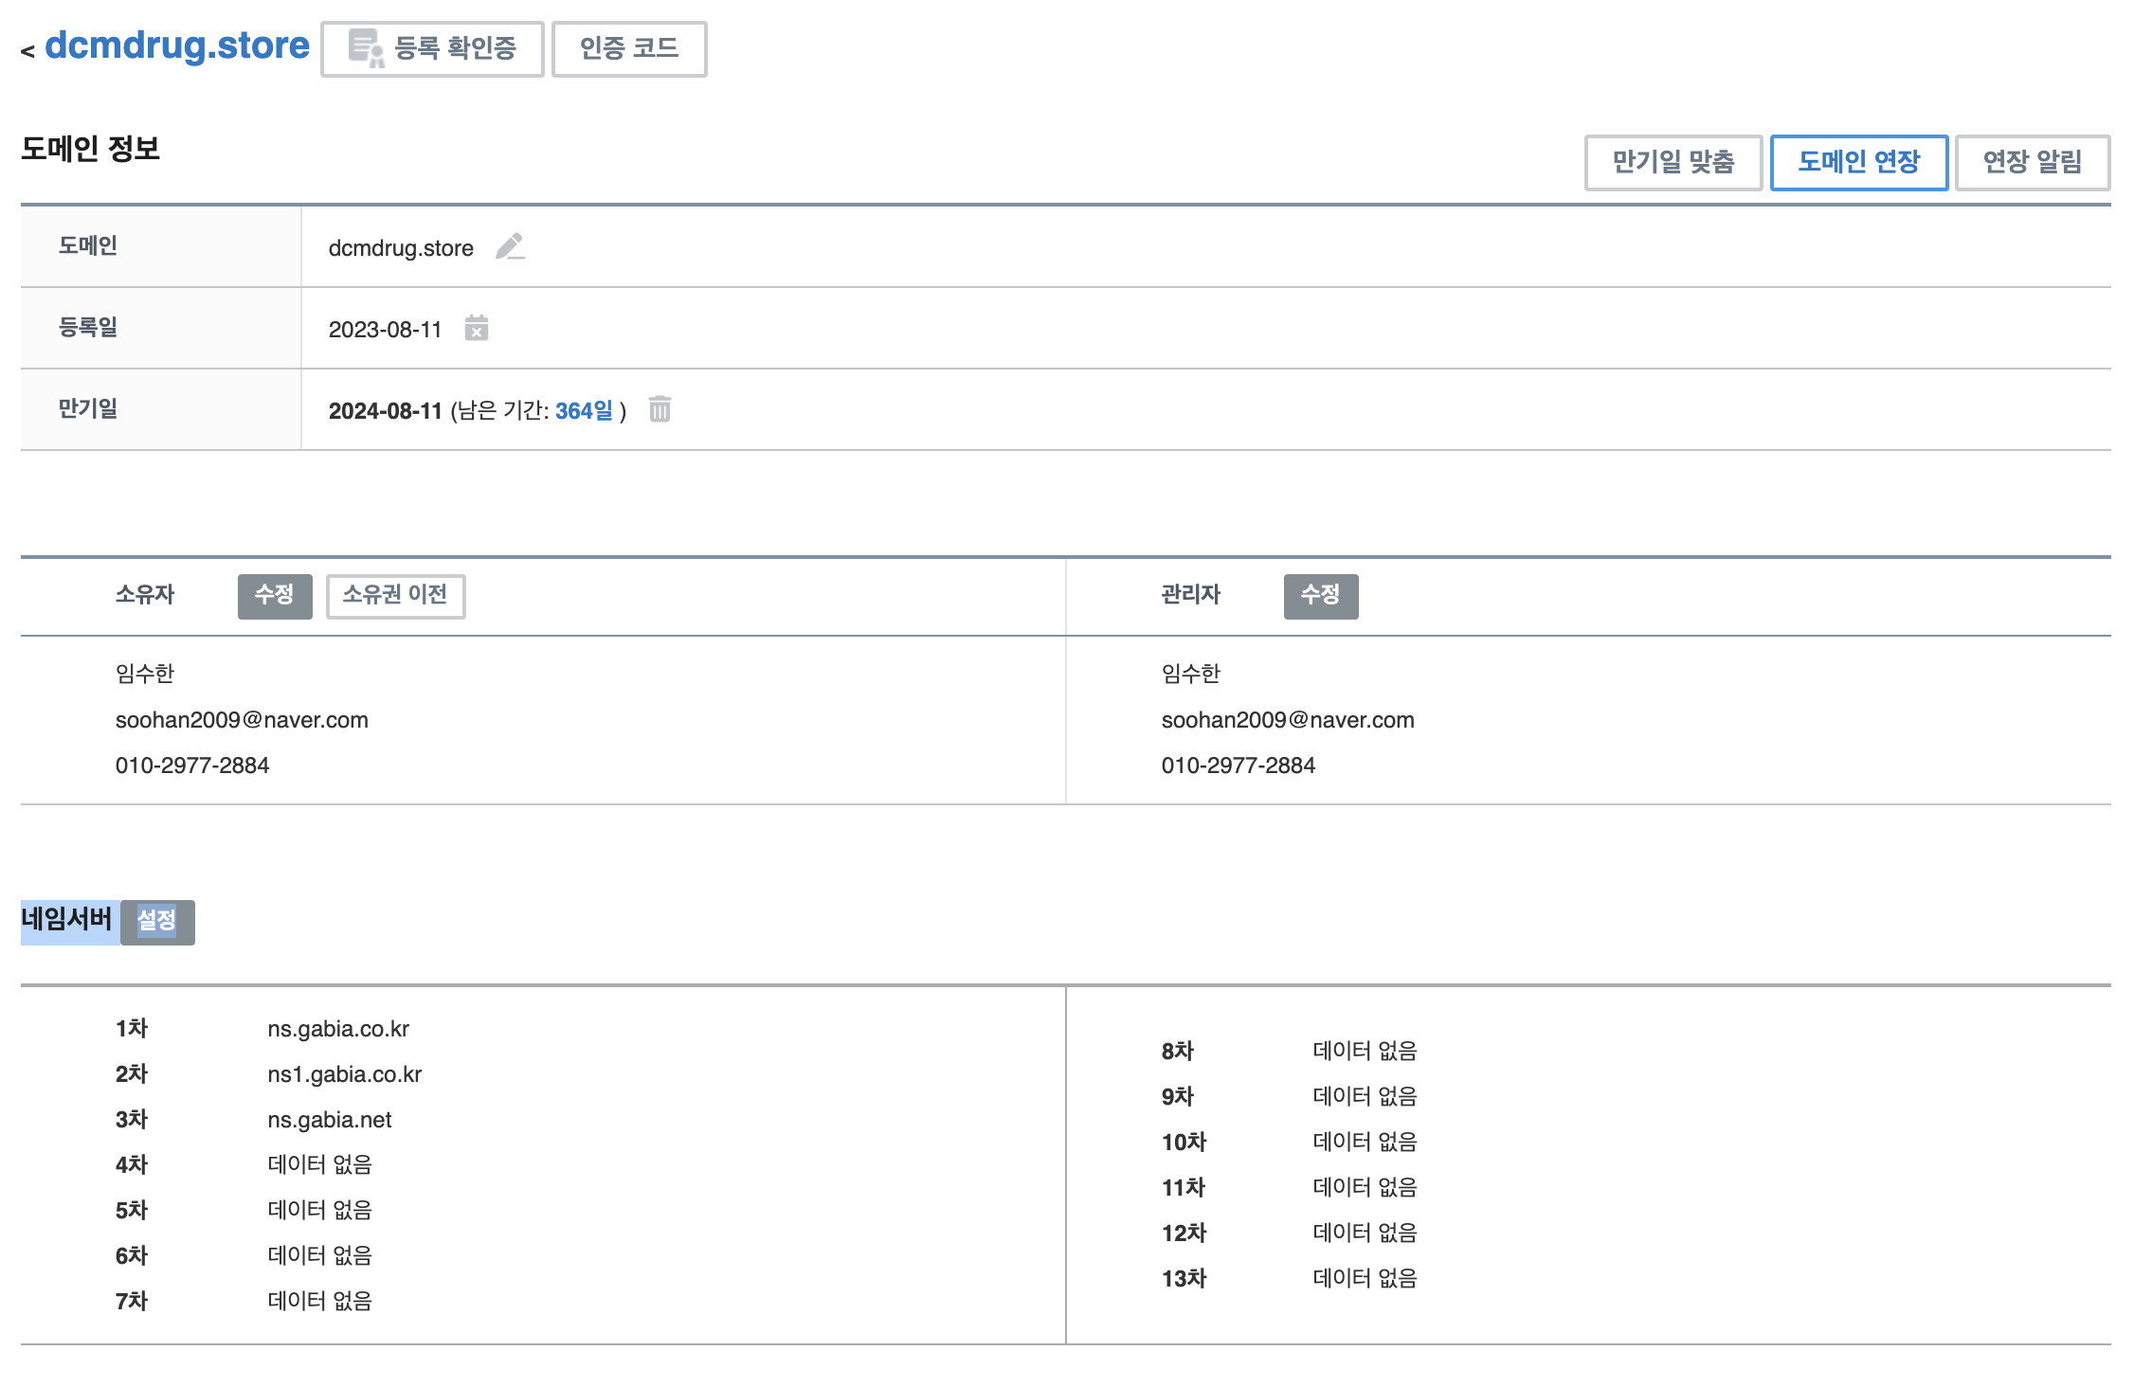Click the owner email soohan2009@naver.com
Image resolution: width=2134 pixels, height=1387 pixels.
(242, 720)
